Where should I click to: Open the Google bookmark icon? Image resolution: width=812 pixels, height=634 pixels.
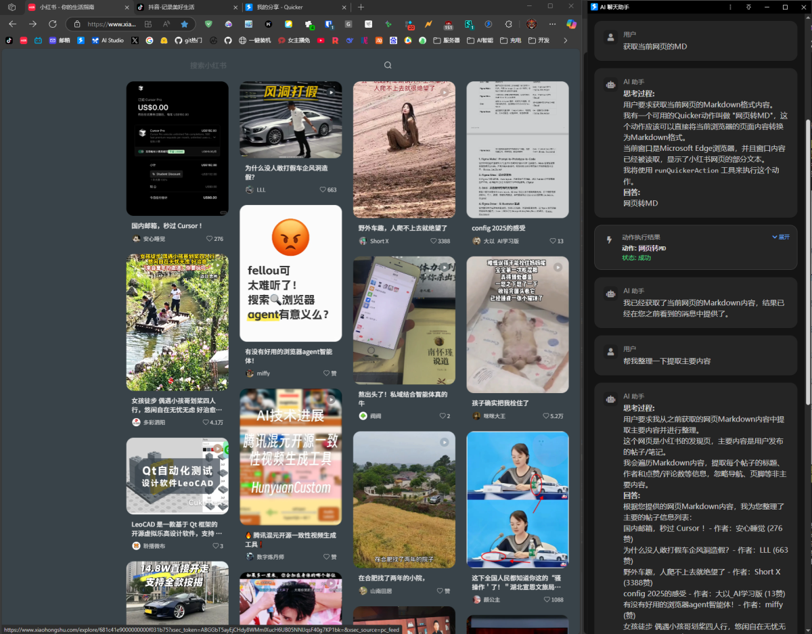[x=150, y=41]
